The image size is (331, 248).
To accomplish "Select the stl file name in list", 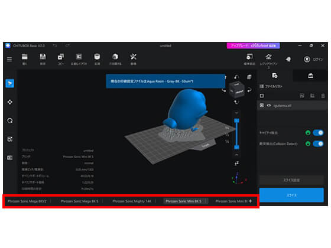I will click(283, 106).
